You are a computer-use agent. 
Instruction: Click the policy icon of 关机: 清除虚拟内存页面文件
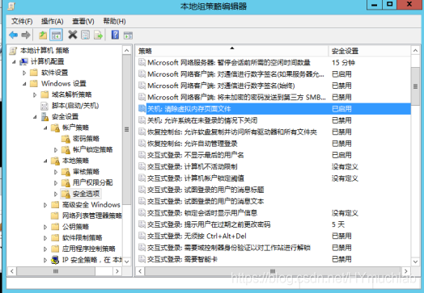pos(142,108)
